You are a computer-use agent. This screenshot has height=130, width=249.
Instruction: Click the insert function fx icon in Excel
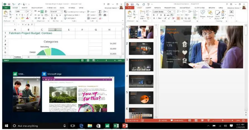coord(32,24)
